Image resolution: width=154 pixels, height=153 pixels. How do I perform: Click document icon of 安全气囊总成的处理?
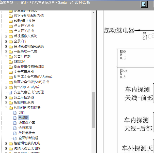coord(10,93)
